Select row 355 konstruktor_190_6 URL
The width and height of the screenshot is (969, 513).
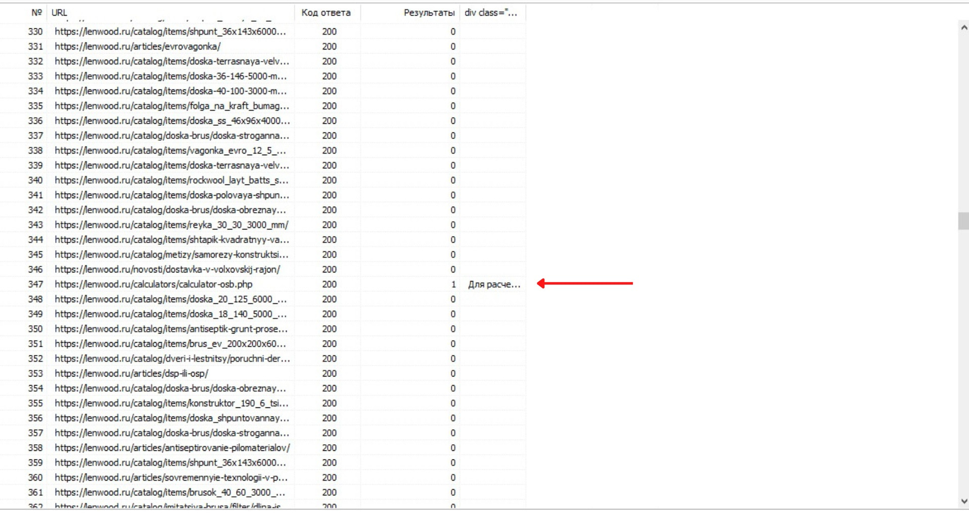click(x=171, y=403)
